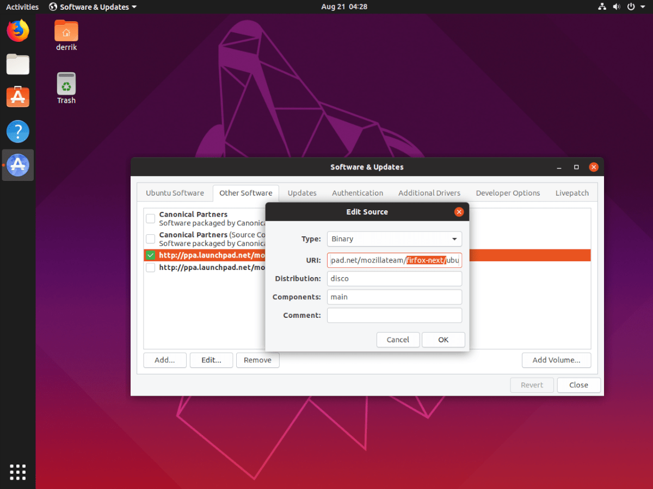
Task: Switch to the Updates tab
Action: [302, 193]
